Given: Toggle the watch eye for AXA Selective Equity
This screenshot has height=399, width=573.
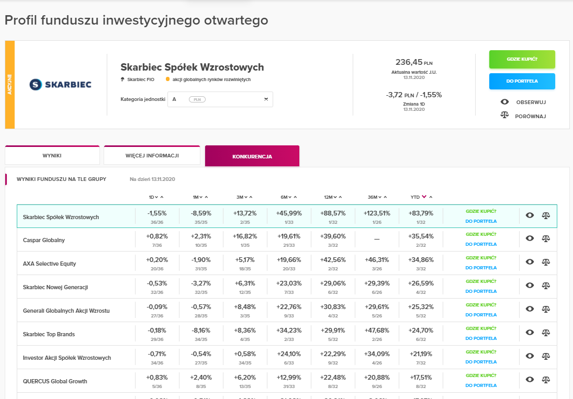Looking at the screenshot, I should [530, 262].
